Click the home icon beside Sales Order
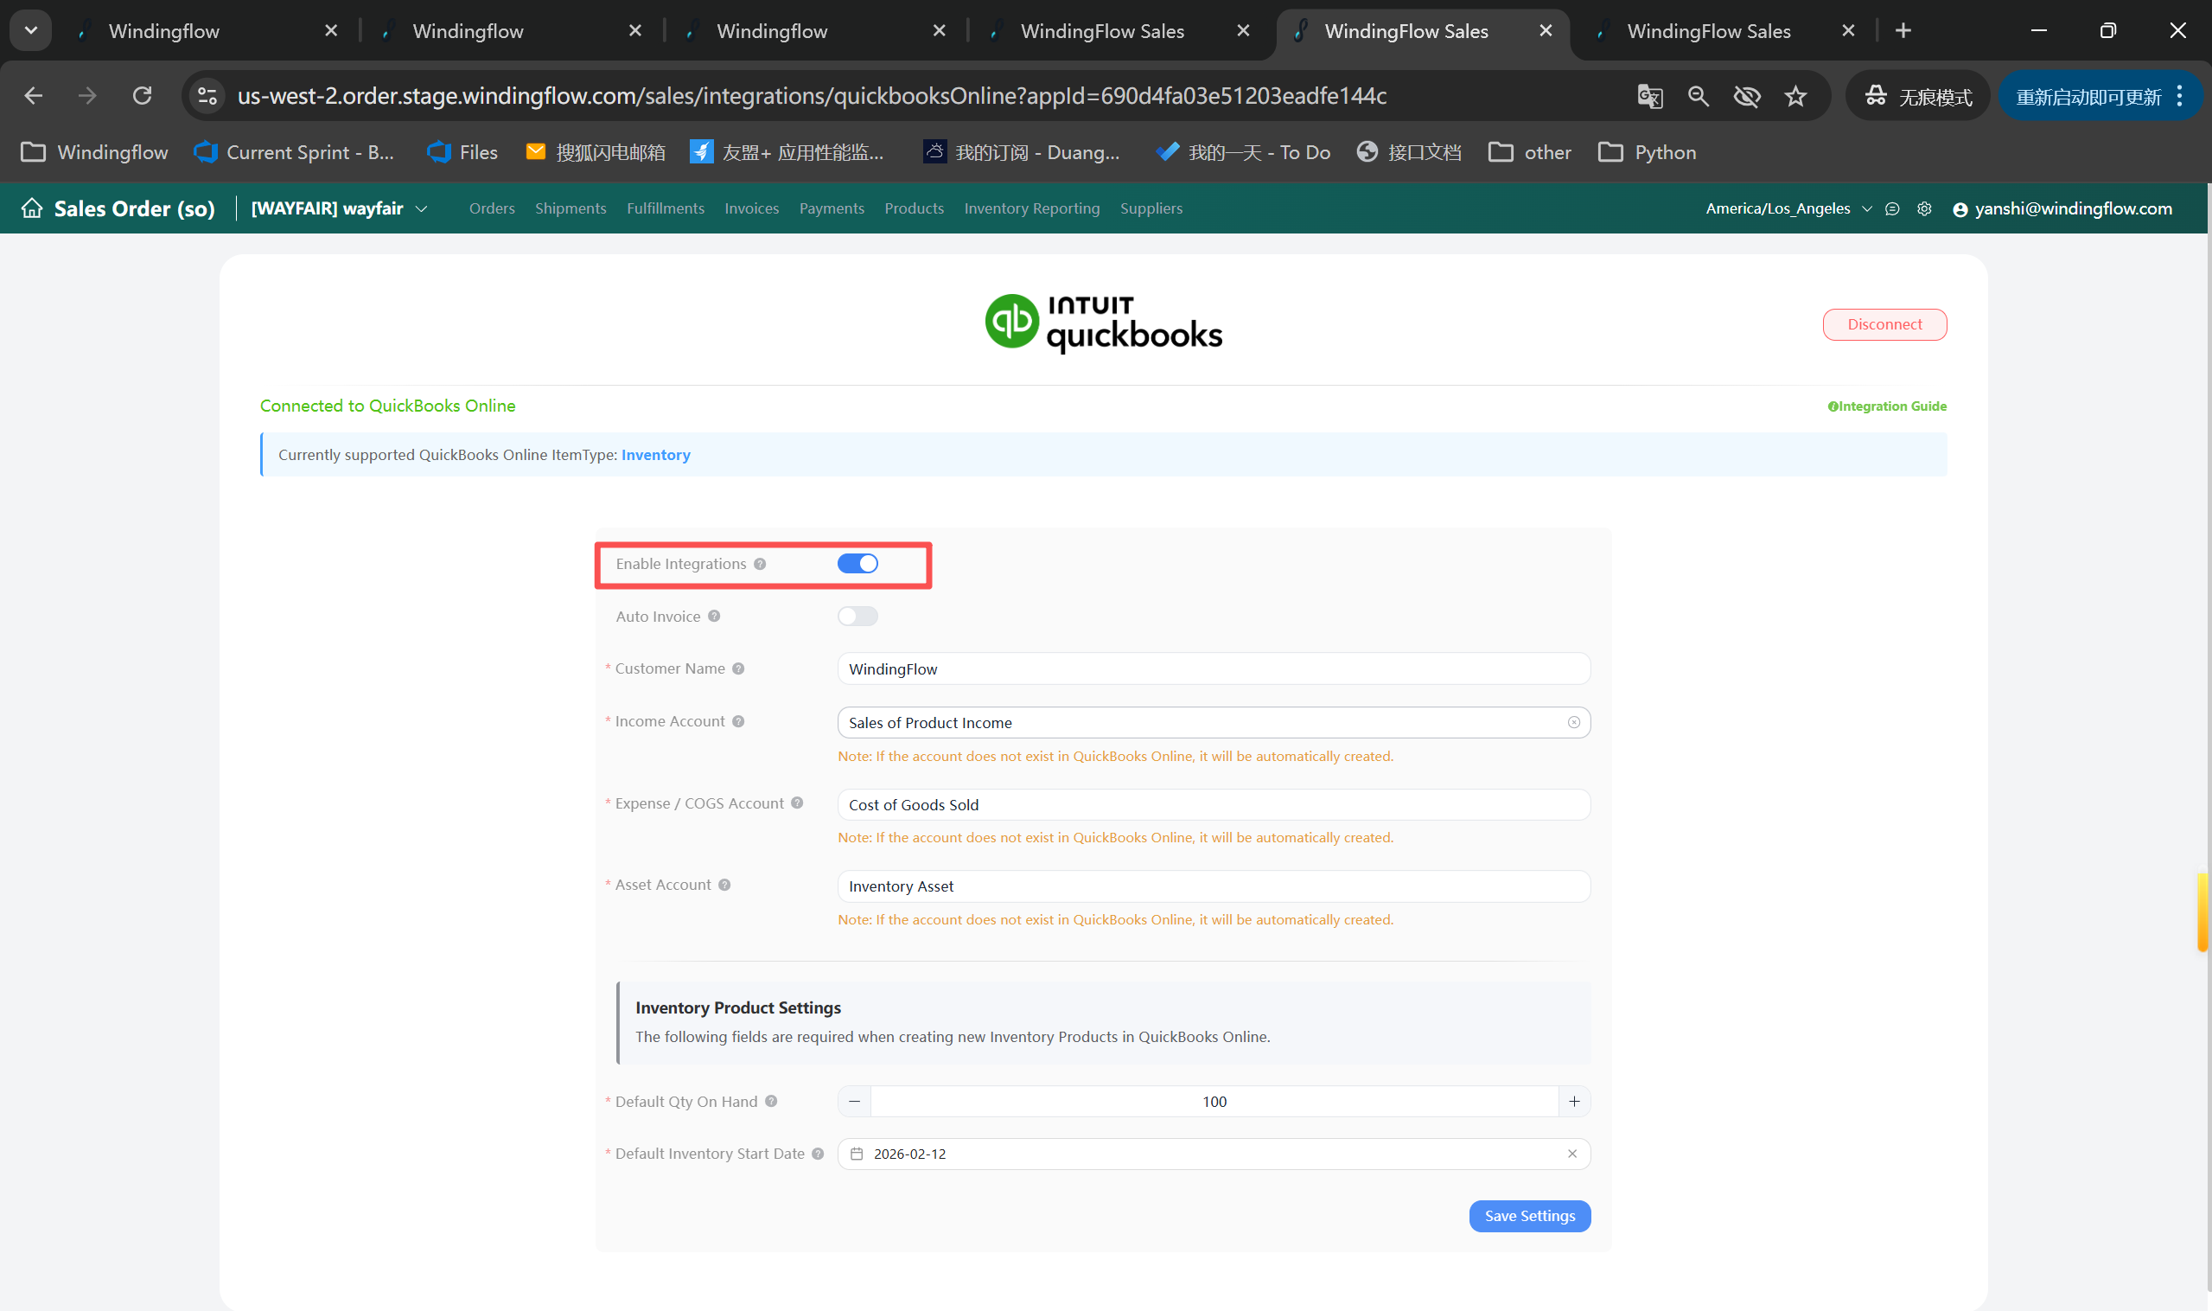The width and height of the screenshot is (2212, 1311). [x=32, y=208]
